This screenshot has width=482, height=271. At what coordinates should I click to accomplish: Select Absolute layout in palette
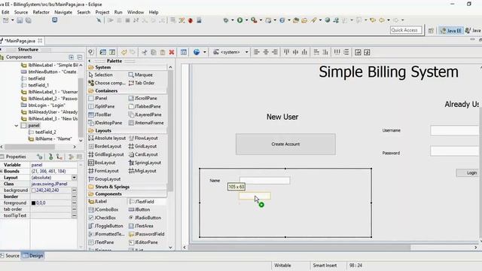[x=107, y=139]
